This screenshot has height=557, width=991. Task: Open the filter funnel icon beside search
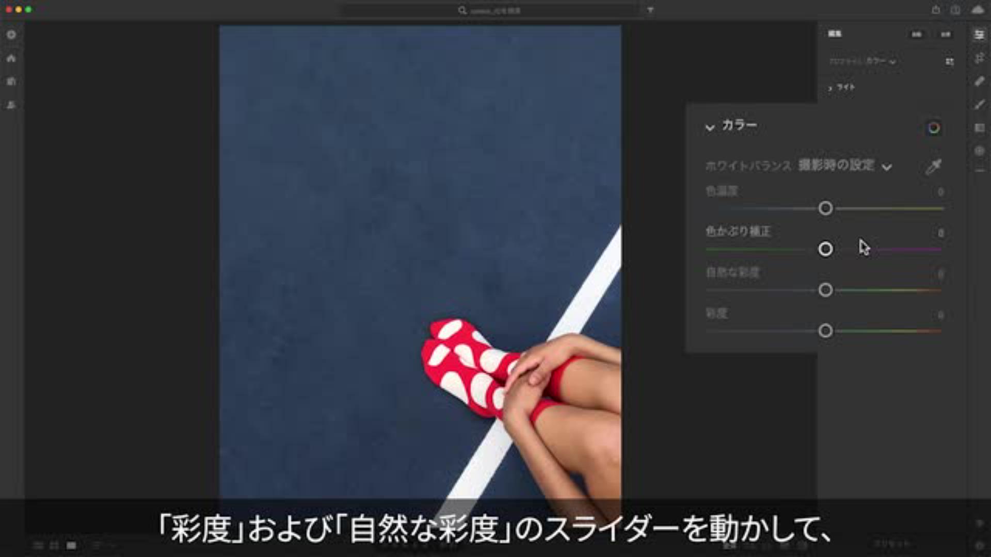[650, 10]
